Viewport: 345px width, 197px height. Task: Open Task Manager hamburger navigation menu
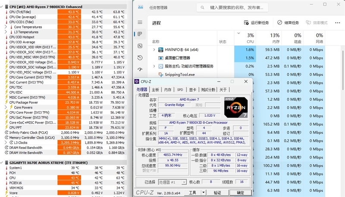(x=140, y=22)
